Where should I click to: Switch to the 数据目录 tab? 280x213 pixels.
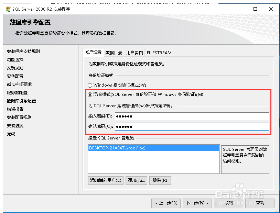click(x=114, y=53)
